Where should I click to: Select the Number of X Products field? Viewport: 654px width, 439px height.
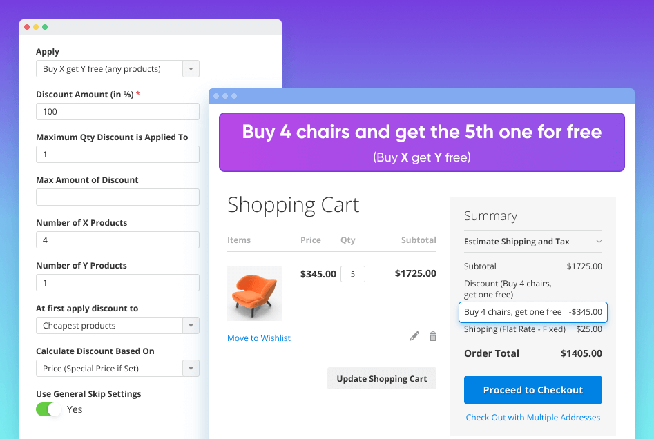click(x=117, y=240)
